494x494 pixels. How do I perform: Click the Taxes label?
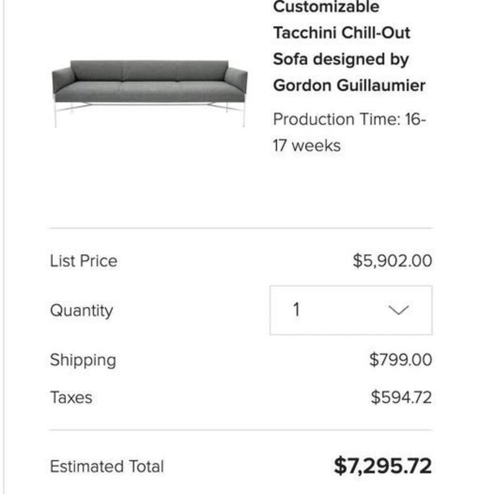71,398
